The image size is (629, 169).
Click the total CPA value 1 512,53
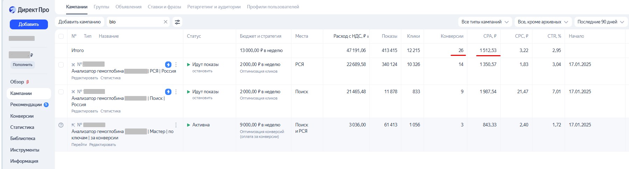[488, 50]
